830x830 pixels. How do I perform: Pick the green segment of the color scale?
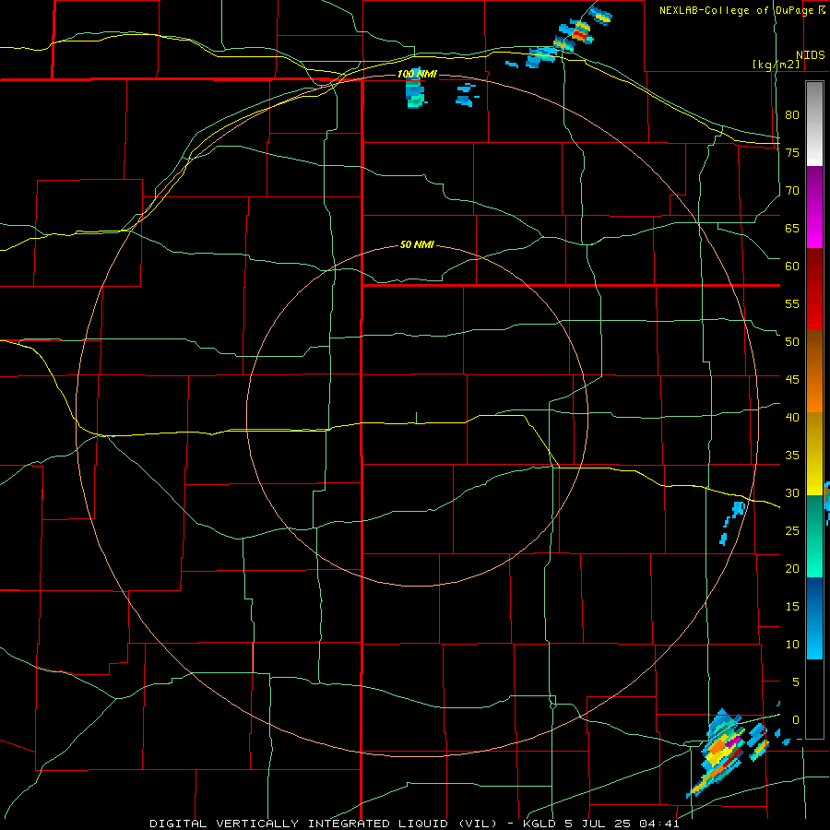point(814,536)
